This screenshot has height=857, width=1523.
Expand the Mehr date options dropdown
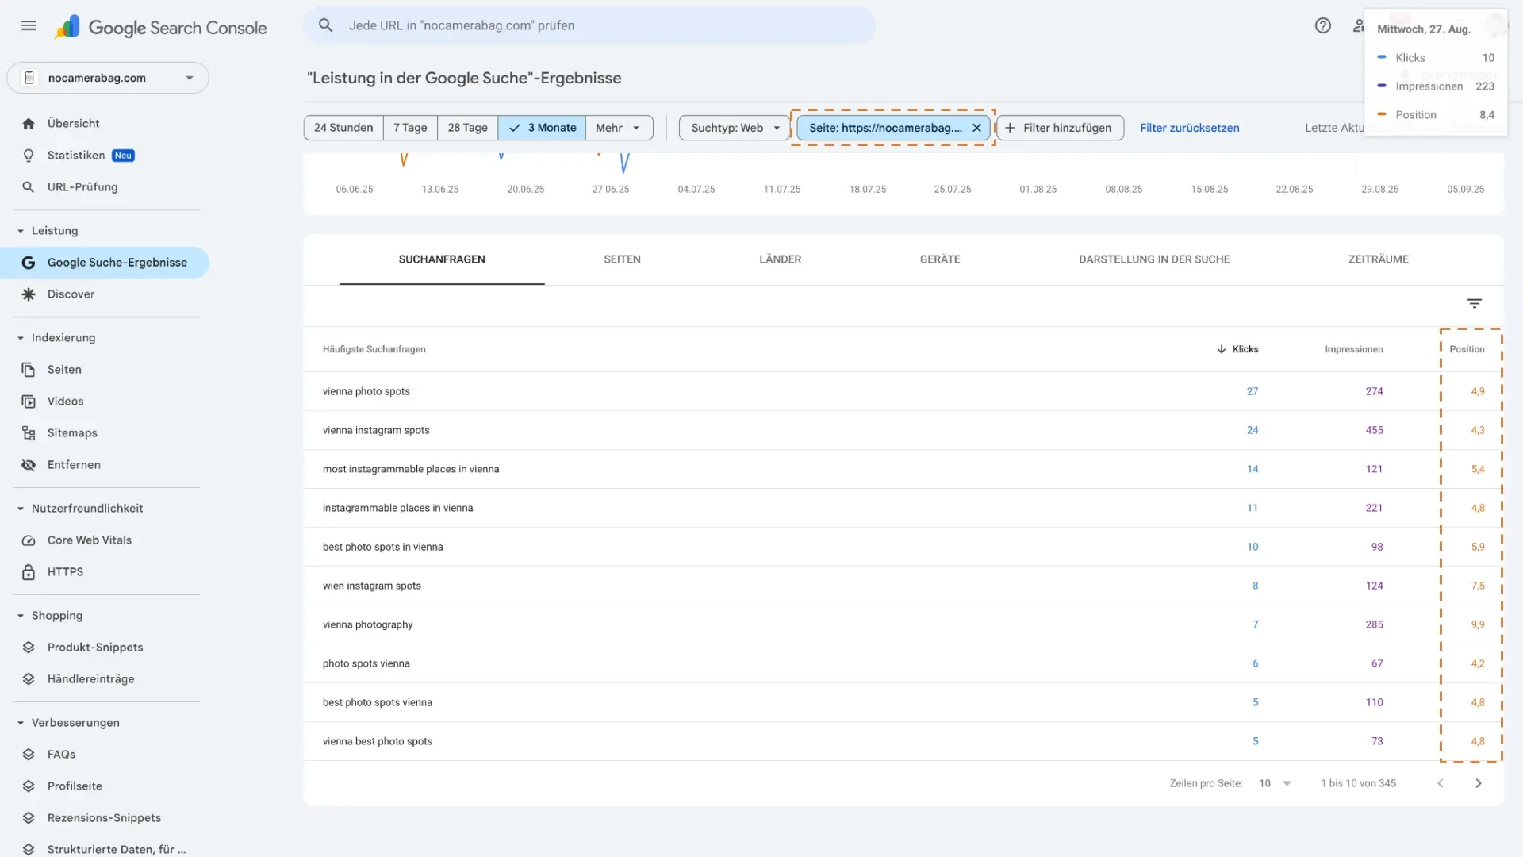[618, 128]
